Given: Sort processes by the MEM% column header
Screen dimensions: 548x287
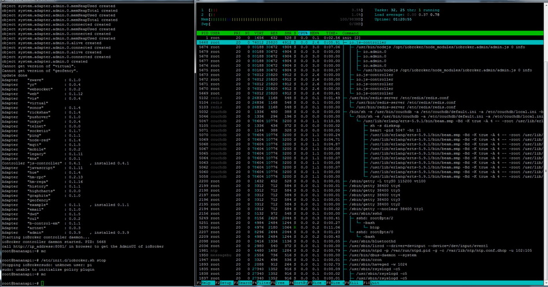Looking at the screenshot, I should click(316, 33).
